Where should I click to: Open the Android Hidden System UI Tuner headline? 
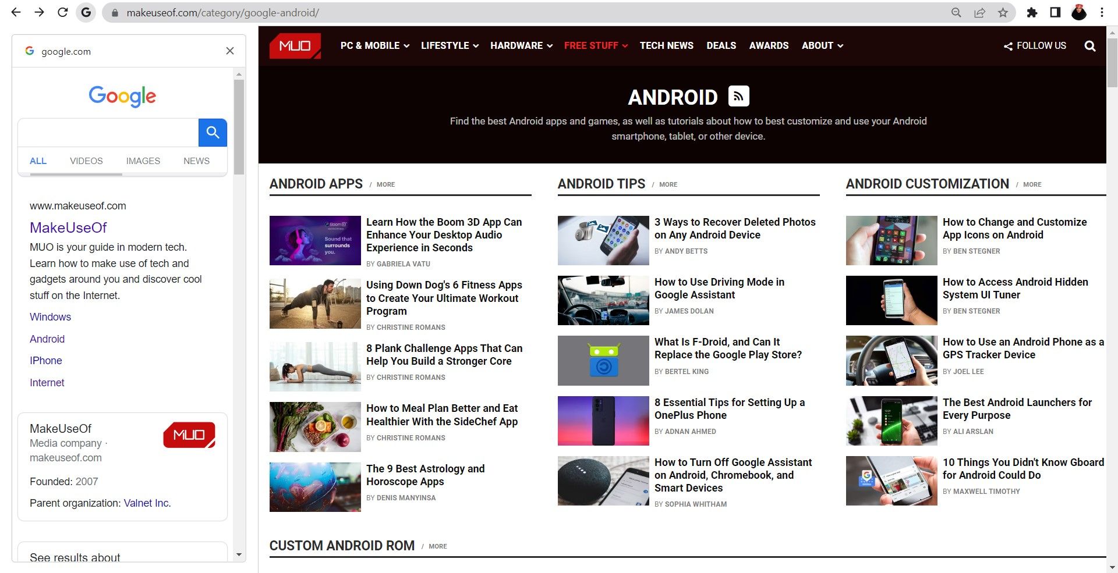coord(1016,289)
